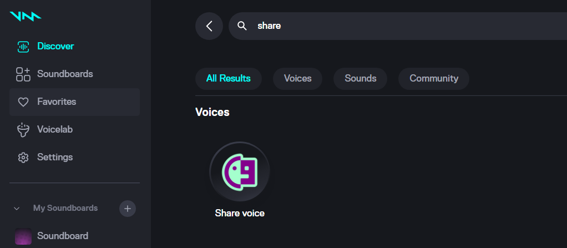
Task: Go back using the arrow button
Action: [209, 26]
